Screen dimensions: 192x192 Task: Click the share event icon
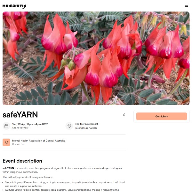tap(124, 115)
